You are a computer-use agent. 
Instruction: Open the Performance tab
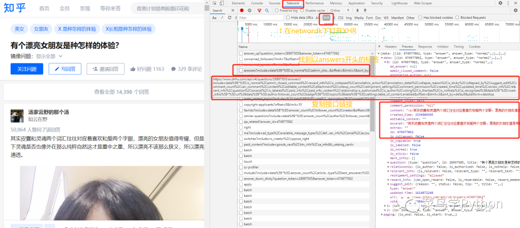pos(314,3)
